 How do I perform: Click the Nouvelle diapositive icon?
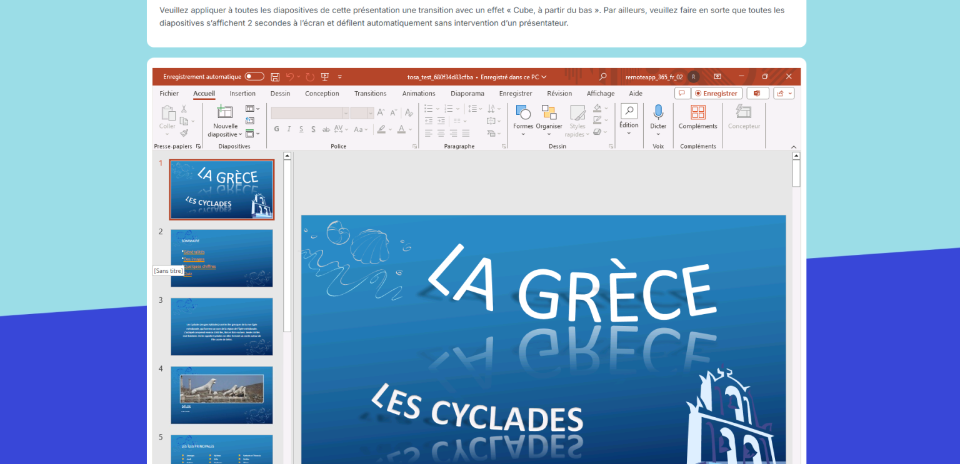tap(225, 113)
